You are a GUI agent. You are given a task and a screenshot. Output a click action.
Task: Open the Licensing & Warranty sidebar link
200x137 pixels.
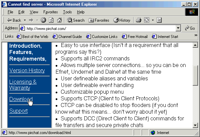coord(23,85)
